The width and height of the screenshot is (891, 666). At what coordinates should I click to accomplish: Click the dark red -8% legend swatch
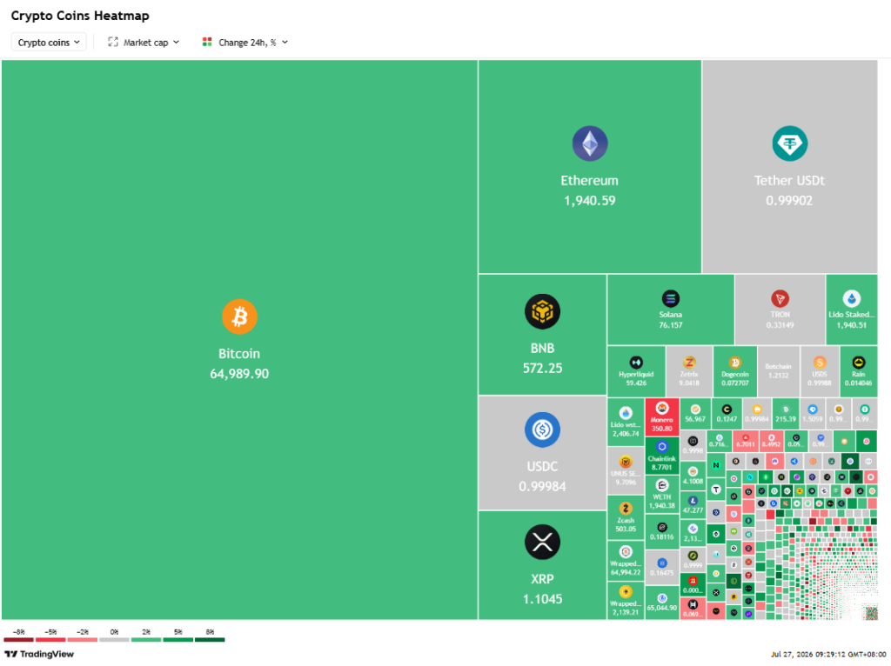click(x=19, y=640)
